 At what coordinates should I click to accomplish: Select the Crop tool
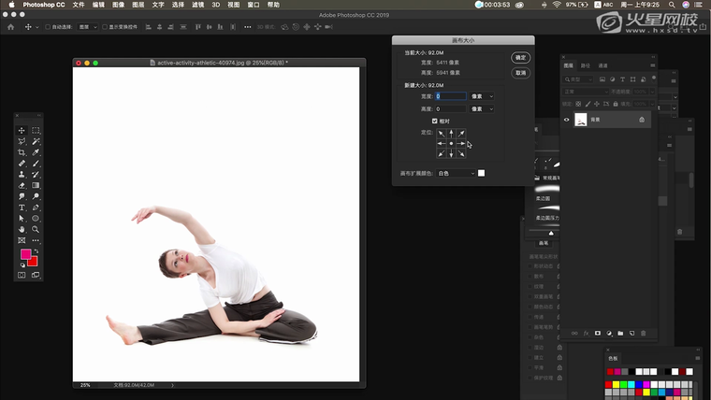[22, 152]
